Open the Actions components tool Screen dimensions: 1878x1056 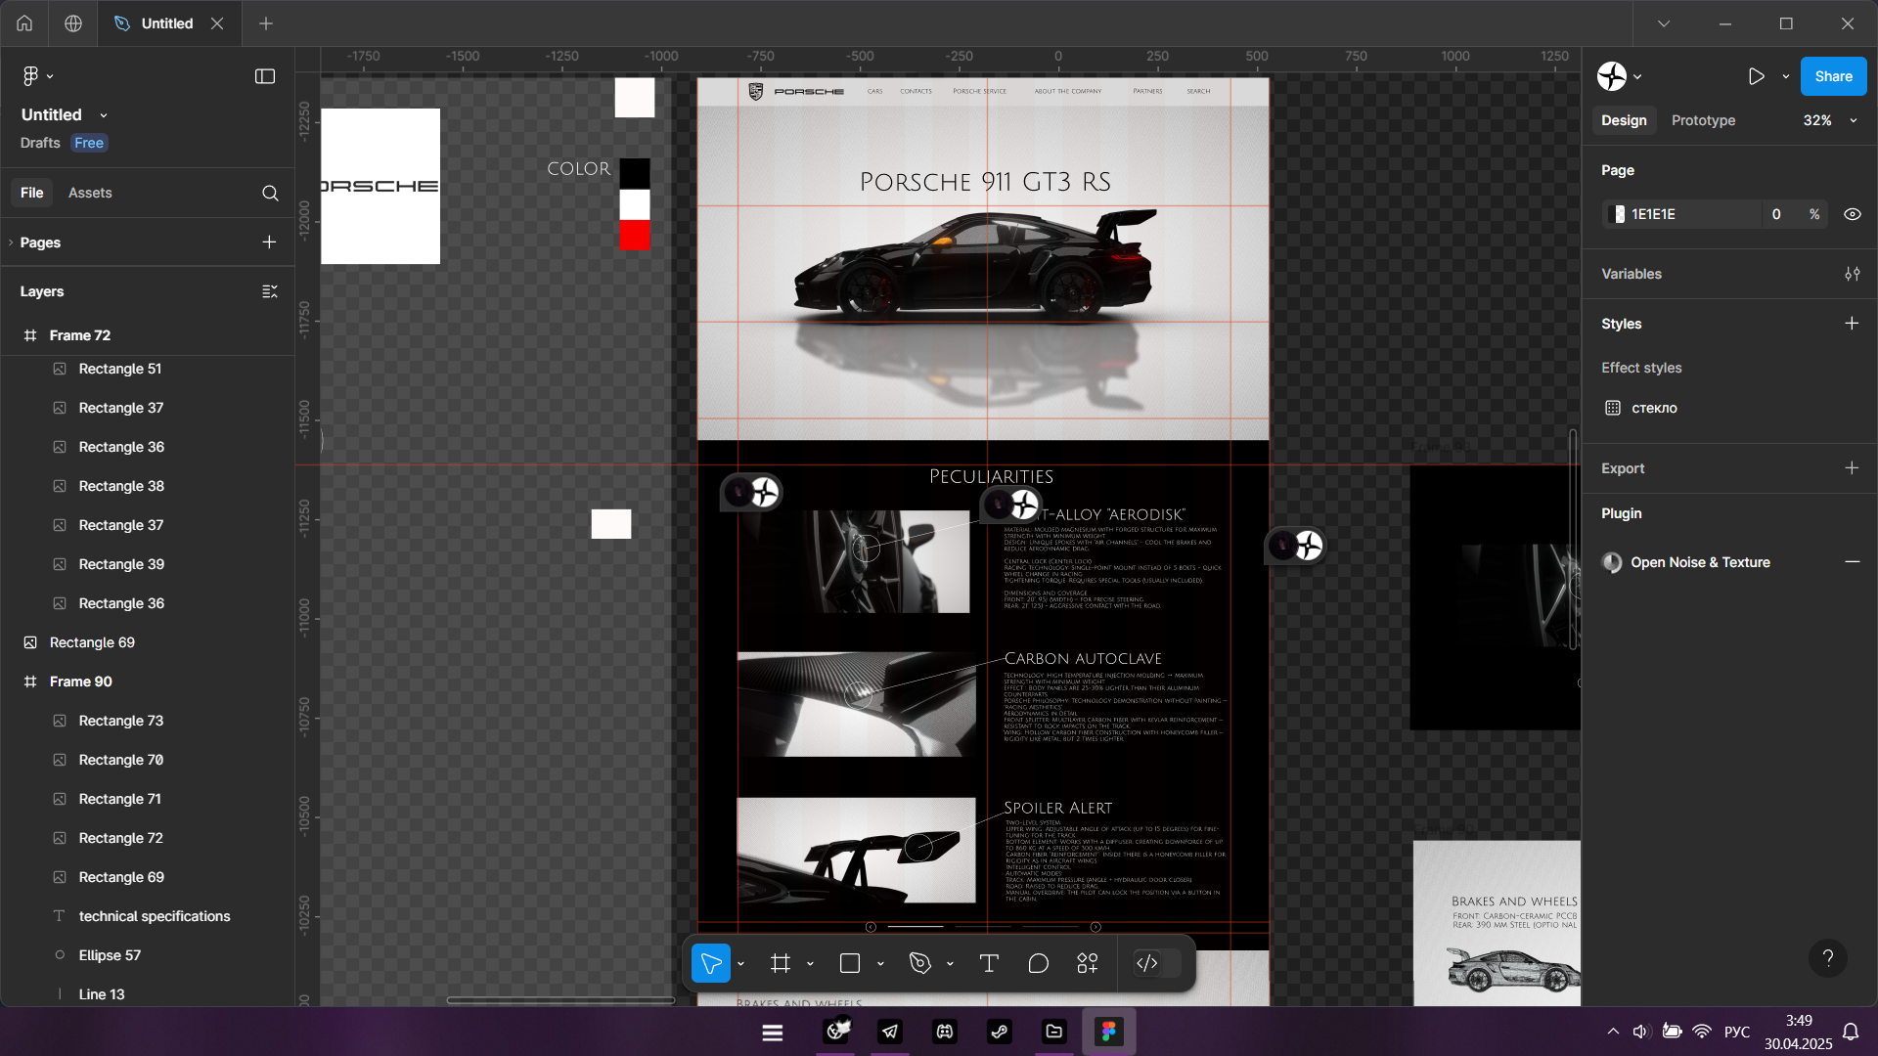pos(1088,964)
